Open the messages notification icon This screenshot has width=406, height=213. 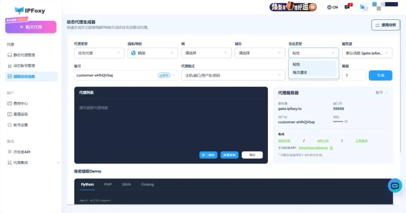pyautogui.click(x=348, y=7)
